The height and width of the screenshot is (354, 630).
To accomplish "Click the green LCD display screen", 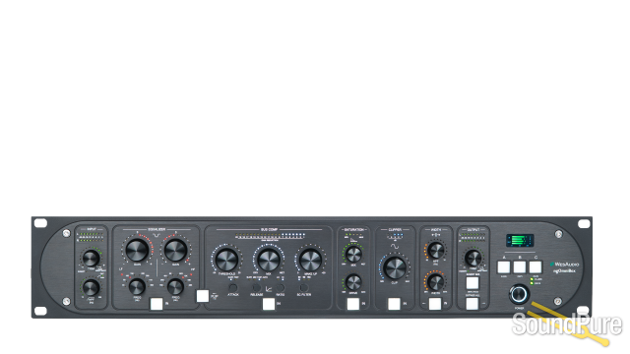I will pos(520,241).
